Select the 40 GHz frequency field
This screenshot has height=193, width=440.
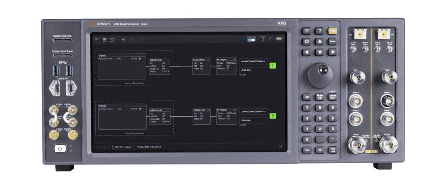click(x=253, y=61)
